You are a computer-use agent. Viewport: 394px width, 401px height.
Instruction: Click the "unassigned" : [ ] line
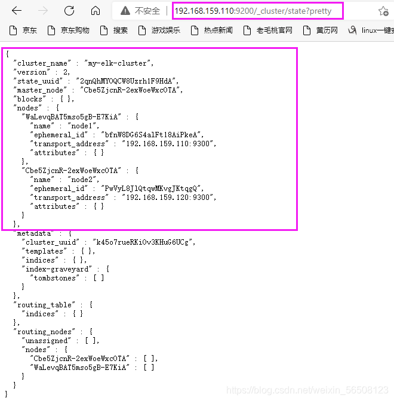click(60, 341)
